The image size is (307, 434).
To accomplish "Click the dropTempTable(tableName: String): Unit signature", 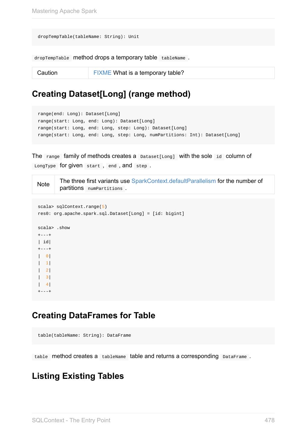I will click(88, 37).
